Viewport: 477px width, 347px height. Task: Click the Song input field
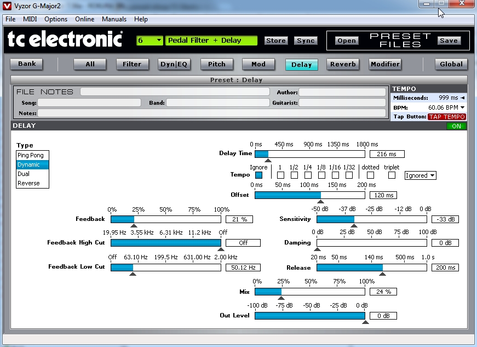click(x=89, y=103)
